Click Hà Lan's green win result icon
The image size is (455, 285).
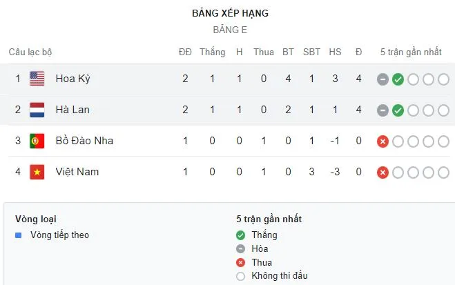pos(398,110)
